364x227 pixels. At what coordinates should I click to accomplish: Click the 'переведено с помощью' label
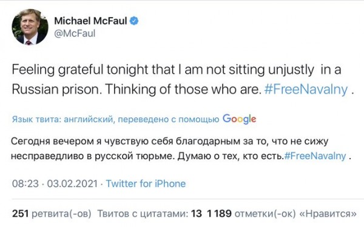(x=169, y=119)
